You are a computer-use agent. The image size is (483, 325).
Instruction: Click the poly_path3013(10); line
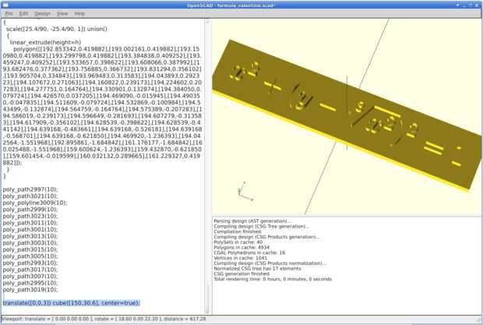point(30,236)
